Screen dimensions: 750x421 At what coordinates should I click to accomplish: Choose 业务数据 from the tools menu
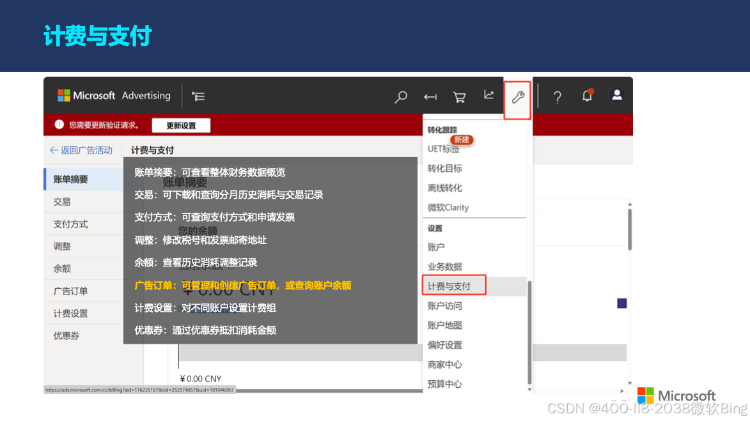[x=445, y=266]
